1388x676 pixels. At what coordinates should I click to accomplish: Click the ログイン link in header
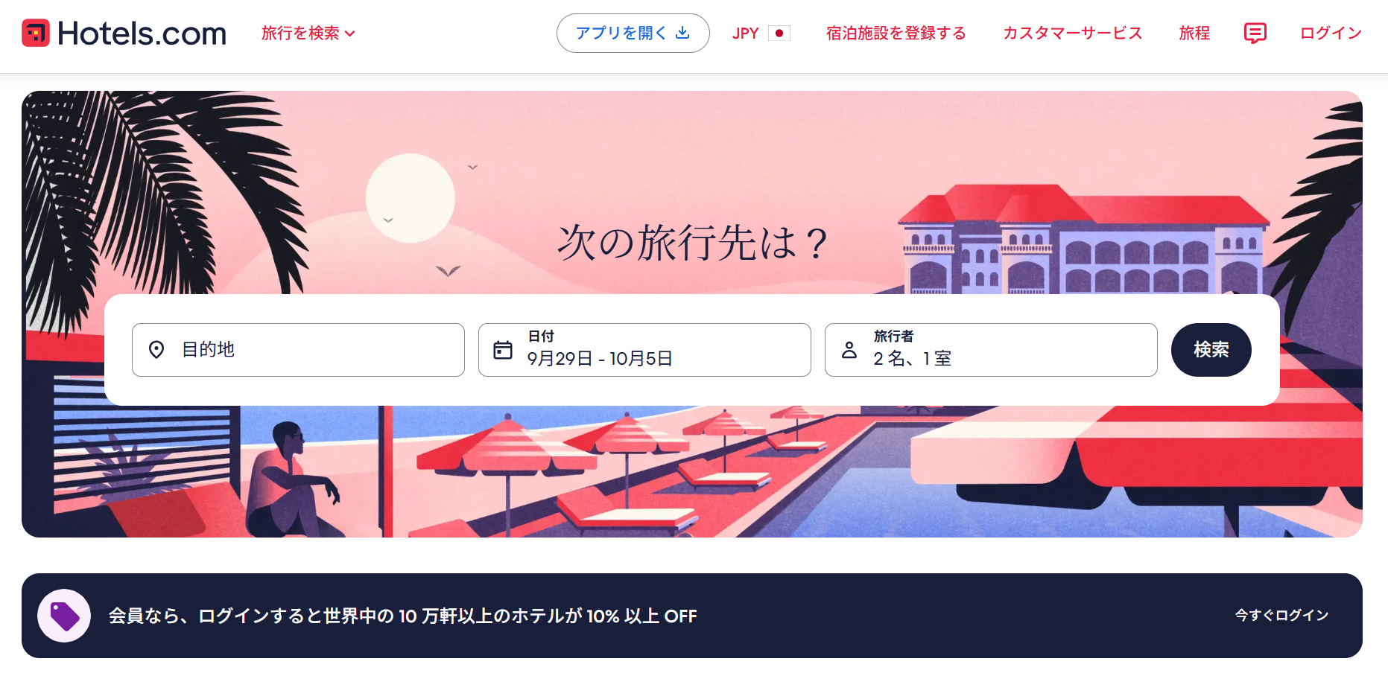1331,33
